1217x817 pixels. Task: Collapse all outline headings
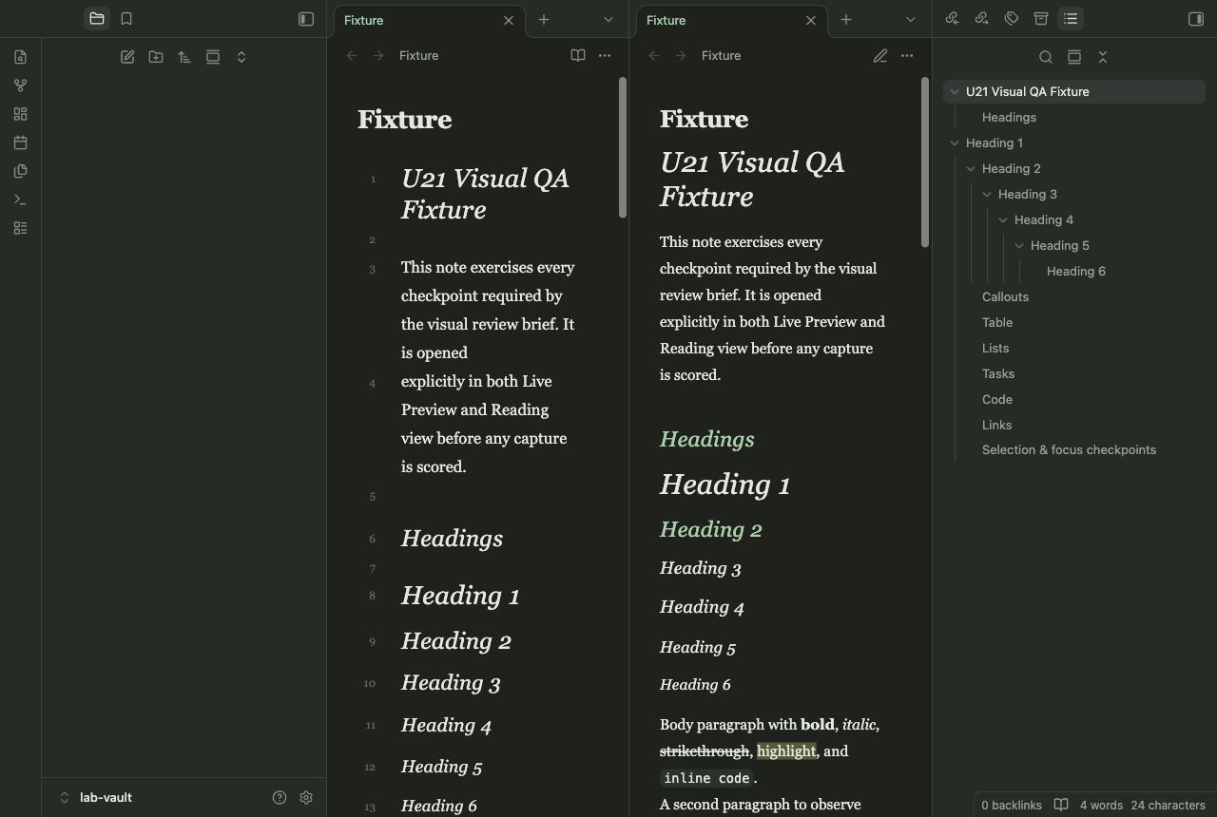coord(1103,57)
